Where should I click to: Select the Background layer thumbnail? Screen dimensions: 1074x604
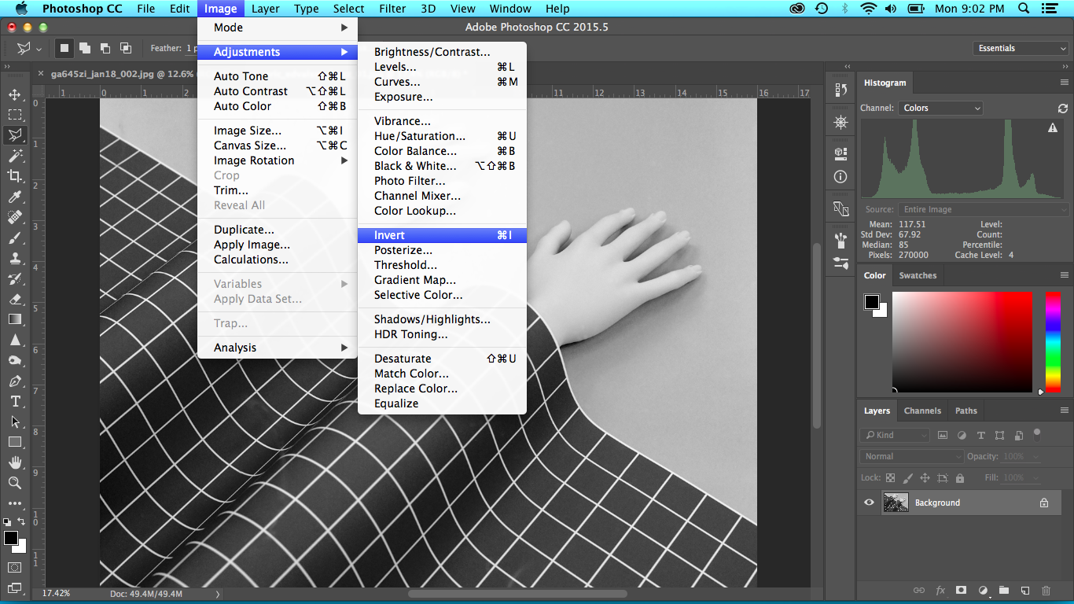[x=896, y=503]
